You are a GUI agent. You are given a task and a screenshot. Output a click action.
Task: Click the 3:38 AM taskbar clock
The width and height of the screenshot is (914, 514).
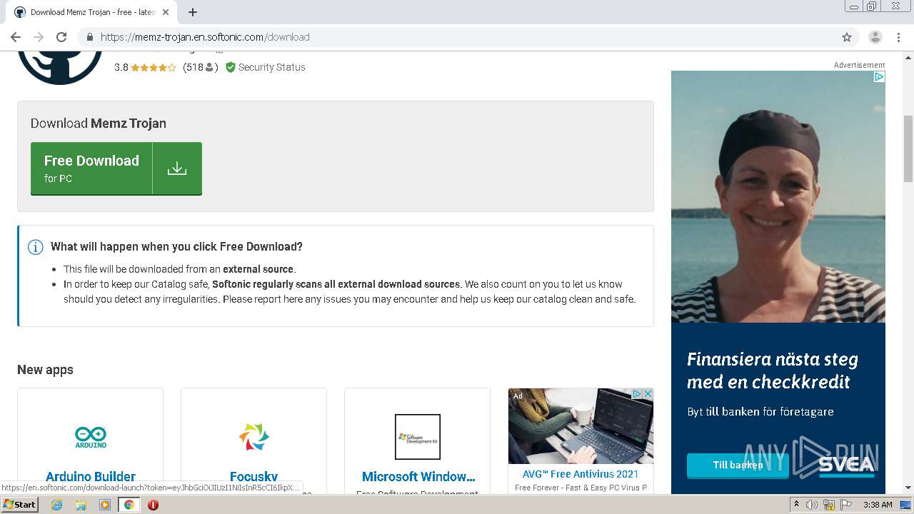[x=878, y=505]
